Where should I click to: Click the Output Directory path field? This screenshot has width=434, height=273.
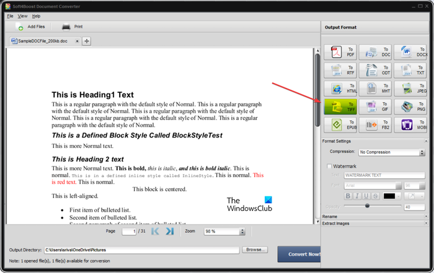pos(142,250)
